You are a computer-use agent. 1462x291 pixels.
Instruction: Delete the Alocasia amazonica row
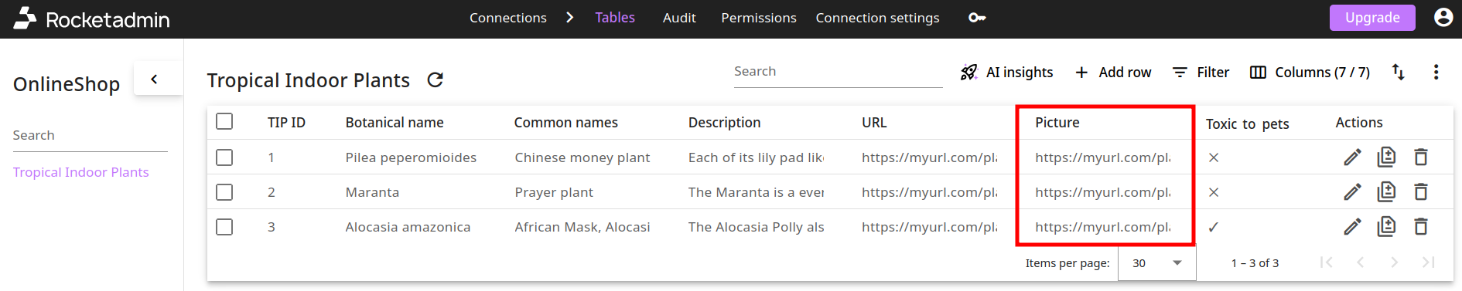[1421, 227]
